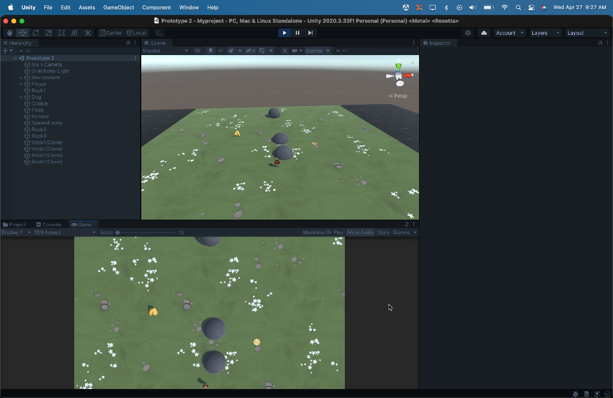Open the Available Custom Editor Tools icon
This screenshot has height=398, width=613.
[89, 33]
